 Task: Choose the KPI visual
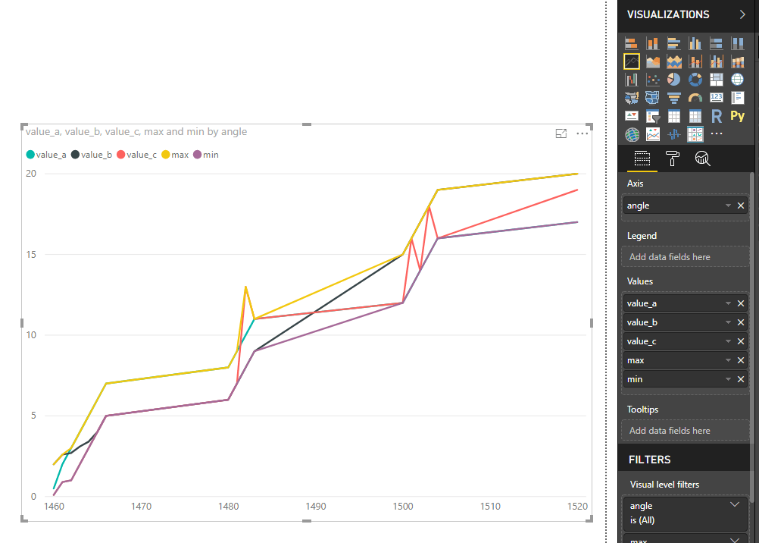(x=631, y=116)
